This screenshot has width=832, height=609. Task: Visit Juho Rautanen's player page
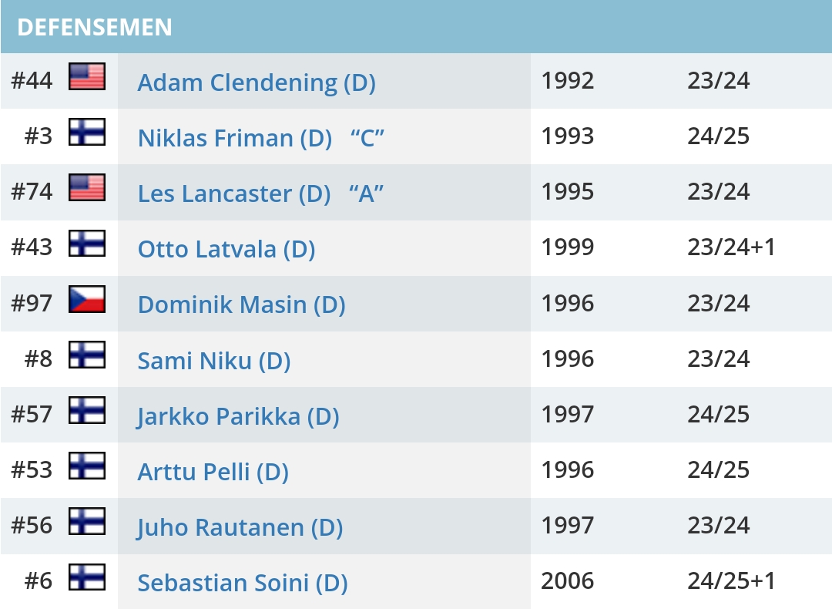pos(240,527)
